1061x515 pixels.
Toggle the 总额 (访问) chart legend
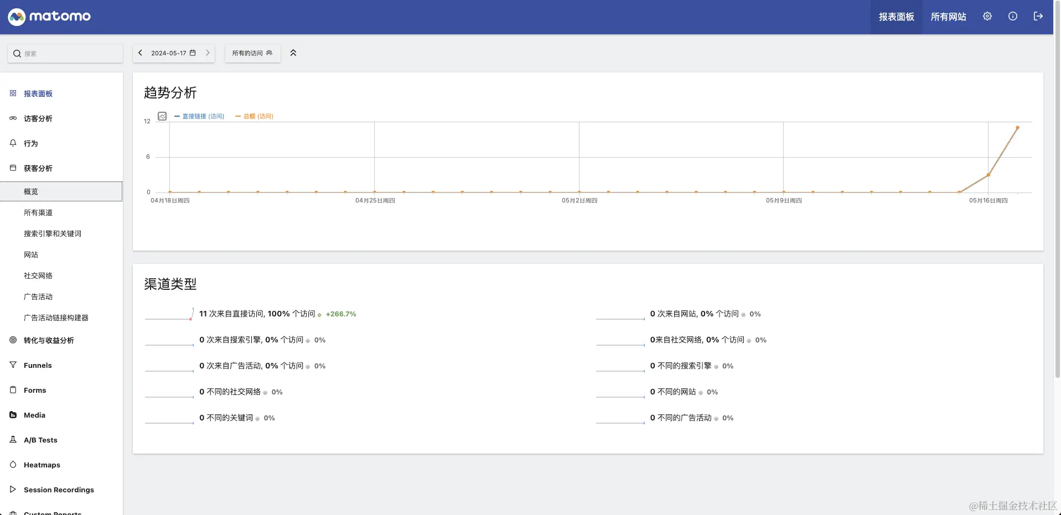(255, 116)
